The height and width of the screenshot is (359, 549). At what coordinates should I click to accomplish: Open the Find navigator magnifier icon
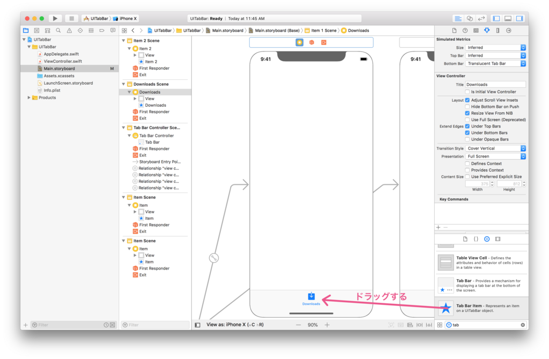tap(58, 31)
